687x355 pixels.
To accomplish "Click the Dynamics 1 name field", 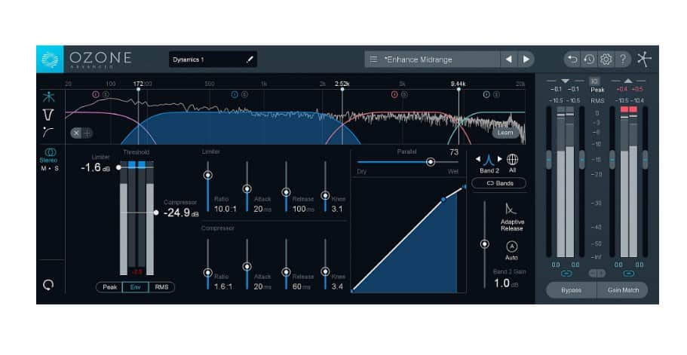I will 213,60.
